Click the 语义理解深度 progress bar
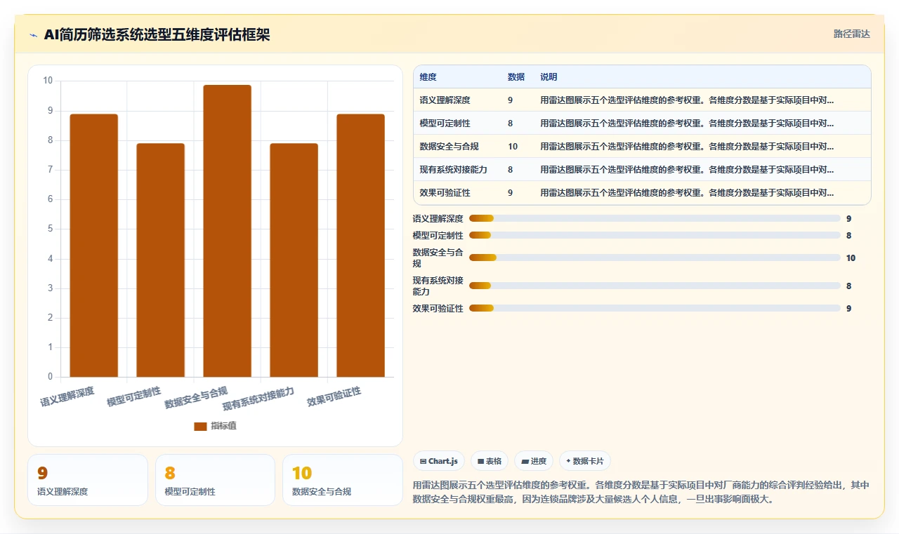This screenshot has width=899, height=534. [655, 219]
